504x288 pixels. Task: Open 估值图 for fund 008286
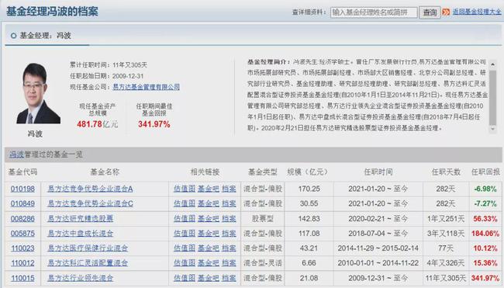click(185, 219)
